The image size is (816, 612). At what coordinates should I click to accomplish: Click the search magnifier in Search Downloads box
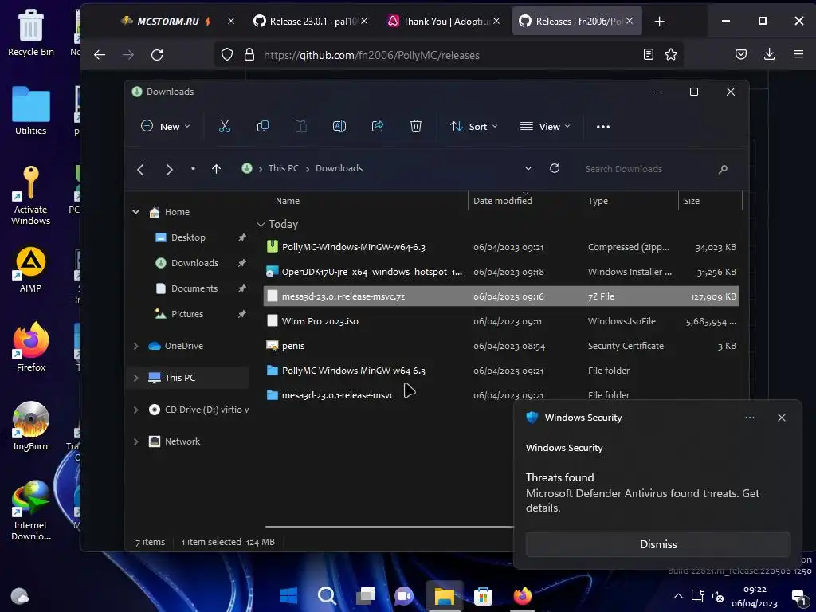point(723,169)
